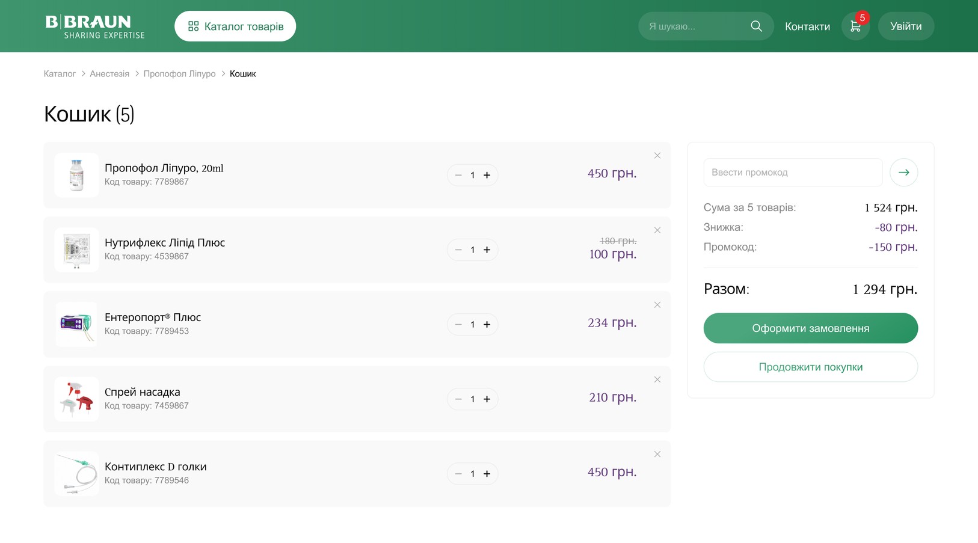
Task: Click the Увійти login button
Action: [x=906, y=26]
